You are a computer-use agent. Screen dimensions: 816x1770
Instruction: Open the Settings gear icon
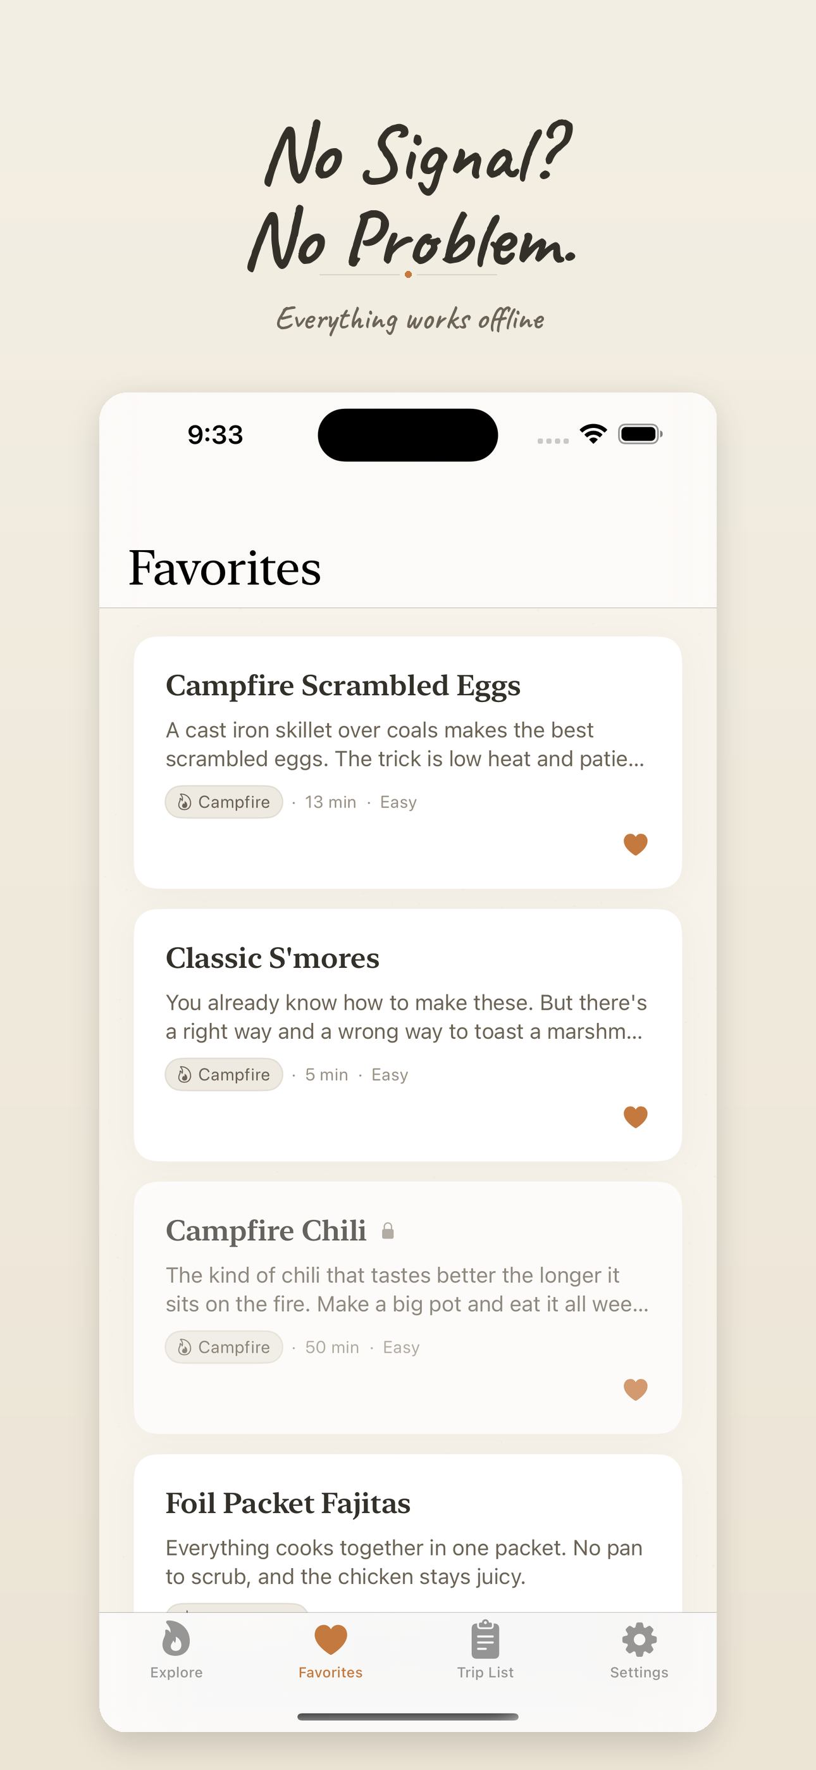pyautogui.click(x=639, y=1639)
